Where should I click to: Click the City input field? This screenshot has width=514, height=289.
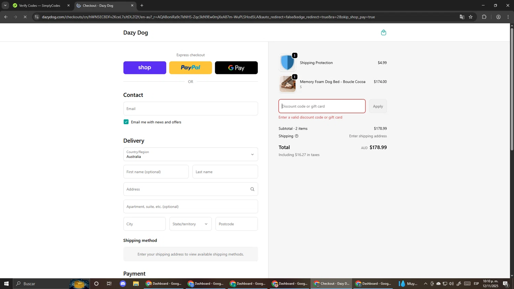[144, 224]
